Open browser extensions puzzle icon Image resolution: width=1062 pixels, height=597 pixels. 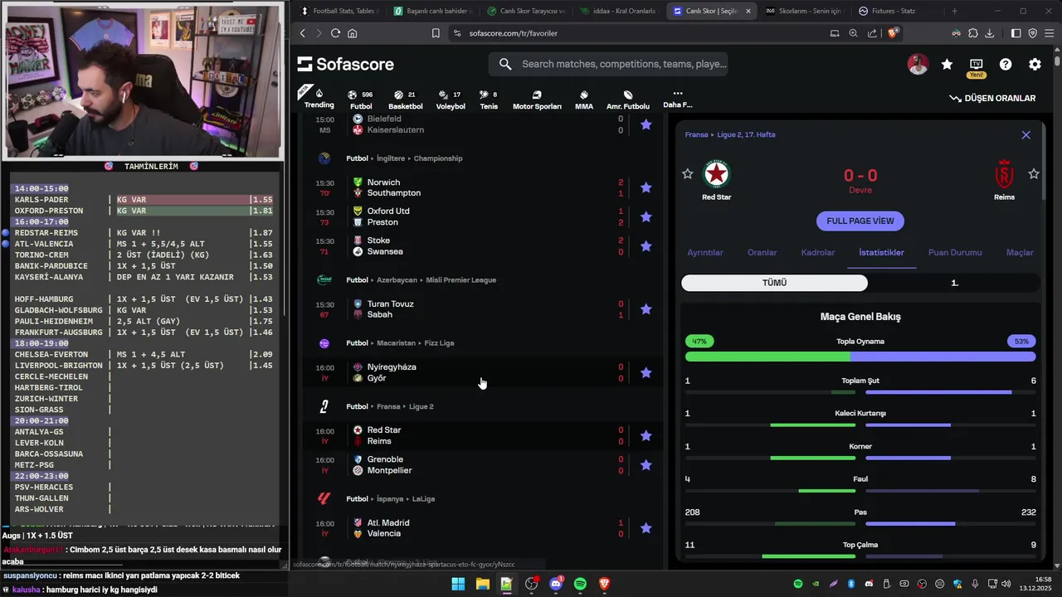point(973,33)
